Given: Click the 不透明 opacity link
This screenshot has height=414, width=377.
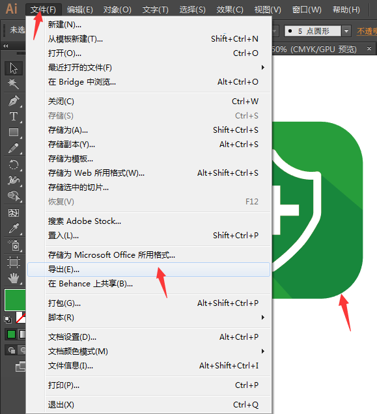Looking at the screenshot, I should [367, 31].
